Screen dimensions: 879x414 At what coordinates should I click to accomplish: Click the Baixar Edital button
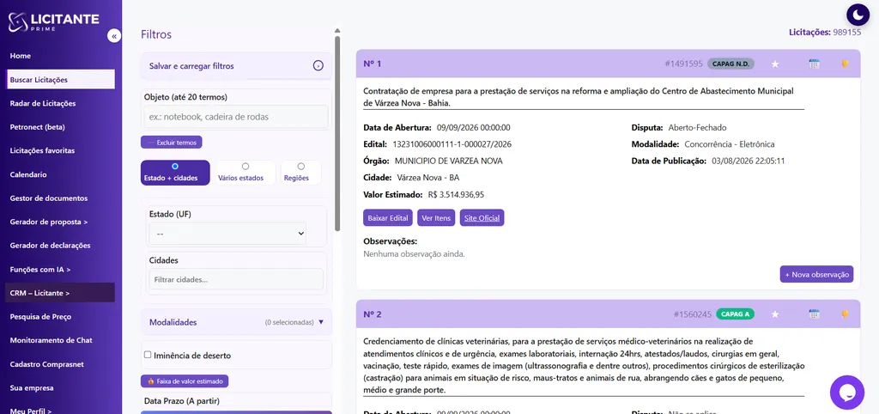tap(388, 217)
